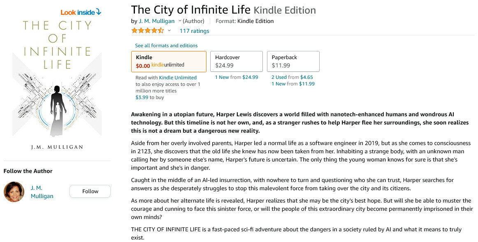Select the Paperback $11.99 format
The image size is (478, 242).
293,61
